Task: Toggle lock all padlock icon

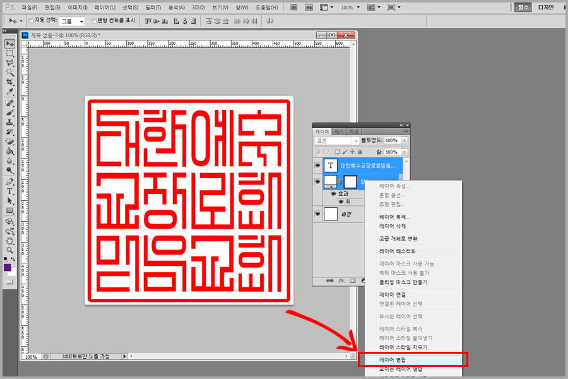Action: point(360,152)
